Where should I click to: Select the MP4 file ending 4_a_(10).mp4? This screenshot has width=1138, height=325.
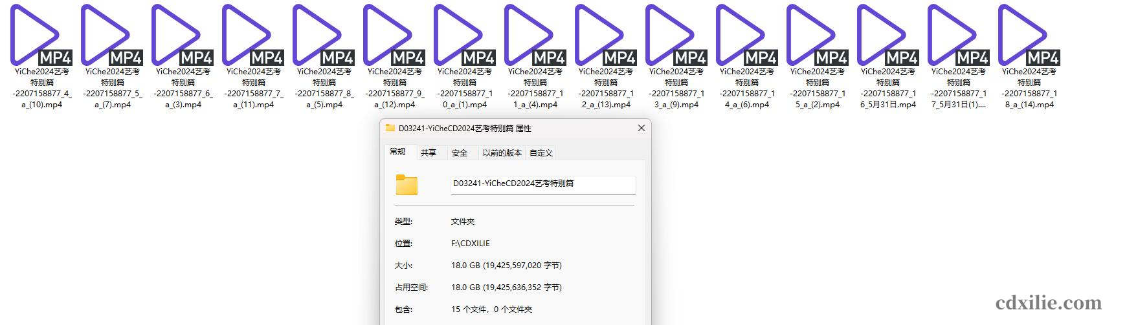point(41,56)
